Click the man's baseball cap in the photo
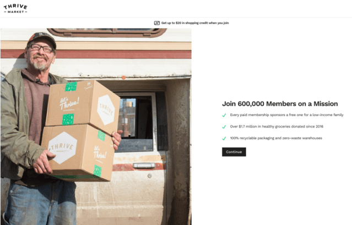Screen dimensions: 352x225 click(42, 39)
